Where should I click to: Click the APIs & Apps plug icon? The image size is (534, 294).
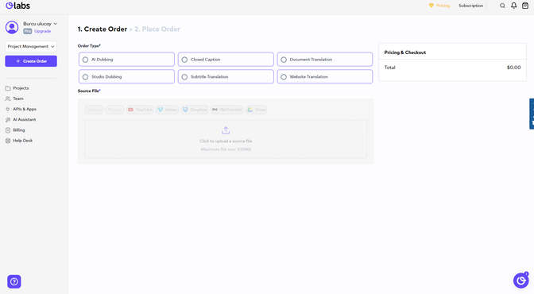[8, 110]
